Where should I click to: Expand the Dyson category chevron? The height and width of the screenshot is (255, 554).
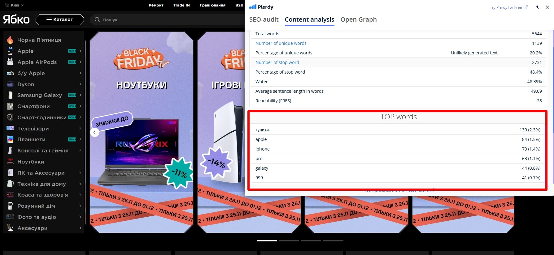click(80, 84)
